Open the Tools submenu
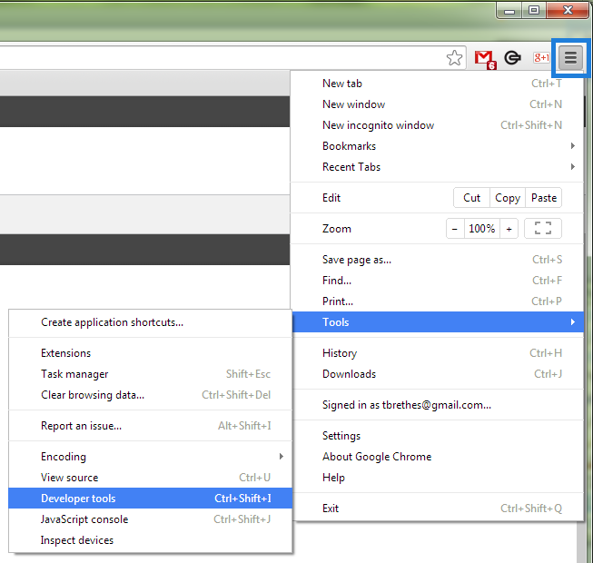The image size is (593, 563). coord(437,321)
